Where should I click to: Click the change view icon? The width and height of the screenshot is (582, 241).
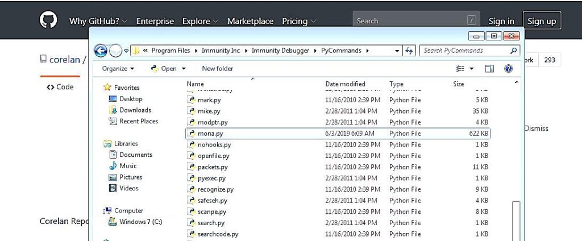click(x=460, y=69)
